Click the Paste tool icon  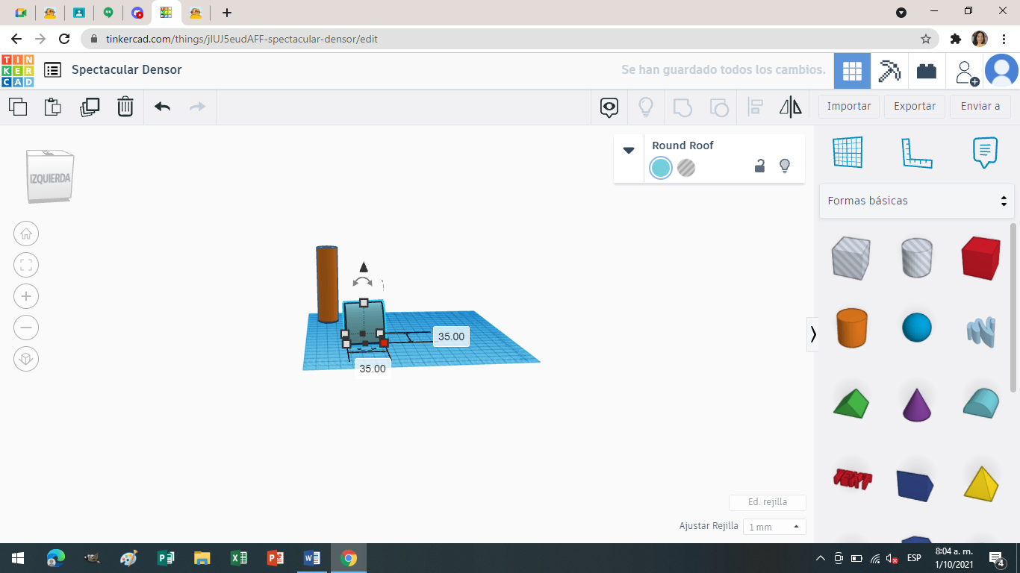tap(53, 107)
